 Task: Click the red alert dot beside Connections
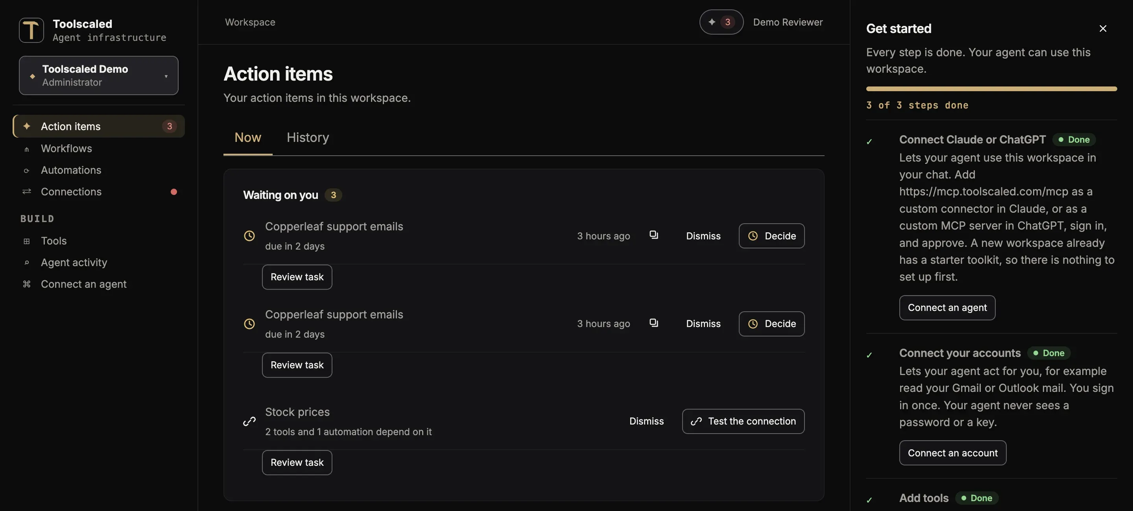click(x=174, y=191)
